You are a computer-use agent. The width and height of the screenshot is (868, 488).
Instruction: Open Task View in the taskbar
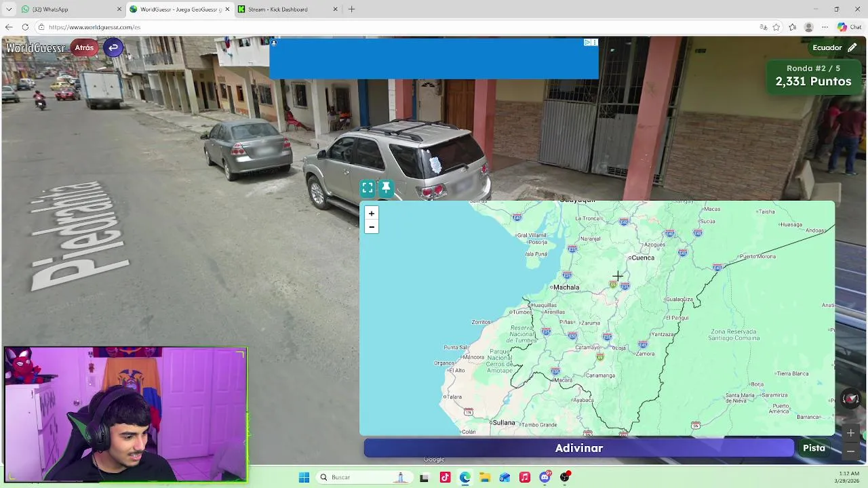[424, 477]
